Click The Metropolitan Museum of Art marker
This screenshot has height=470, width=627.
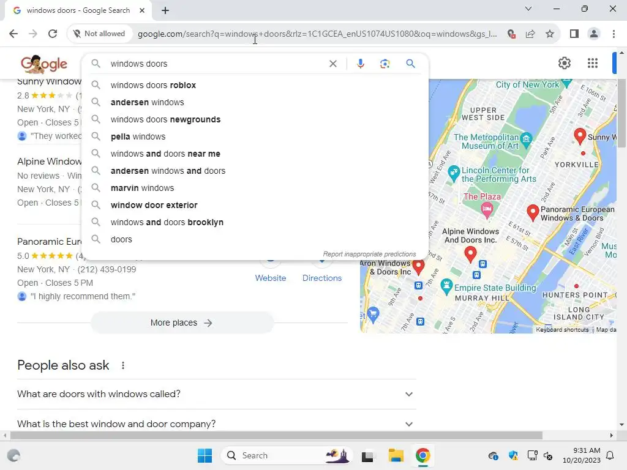point(527,140)
